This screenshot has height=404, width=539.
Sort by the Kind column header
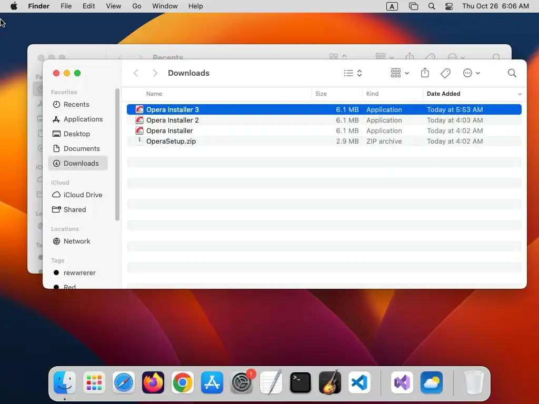click(x=372, y=94)
